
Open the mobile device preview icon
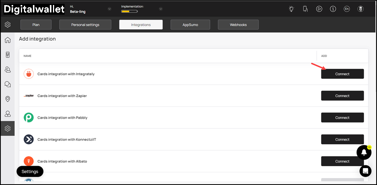(305, 9)
